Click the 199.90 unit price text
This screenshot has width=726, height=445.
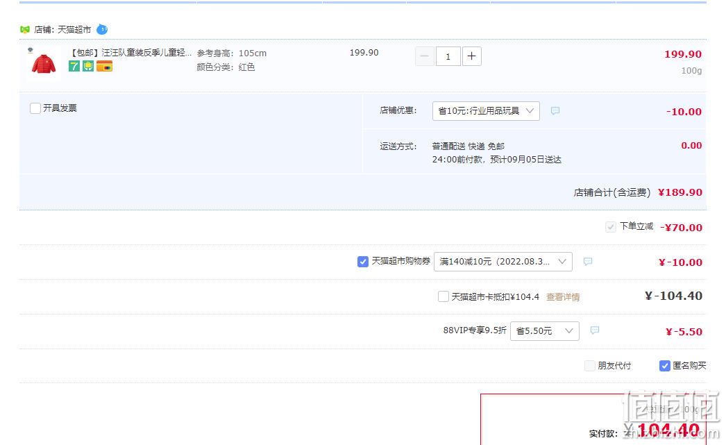tap(364, 53)
